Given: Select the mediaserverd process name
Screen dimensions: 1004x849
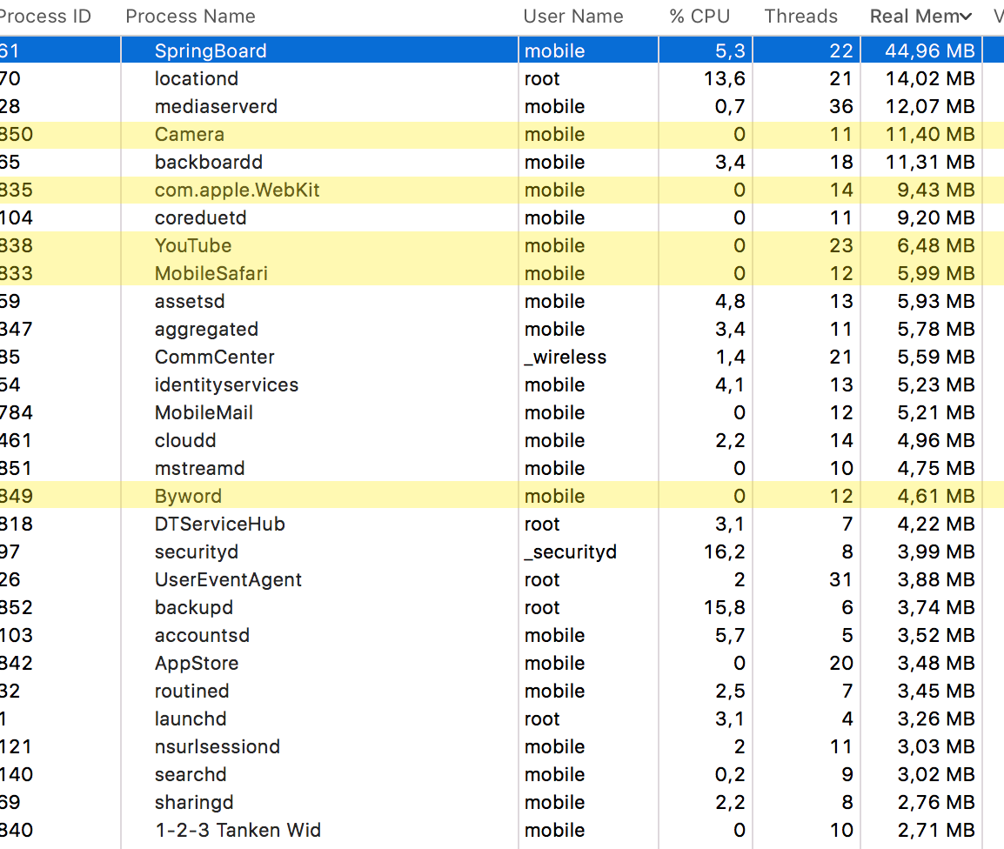Looking at the screenshot, I should coord(216,106).
